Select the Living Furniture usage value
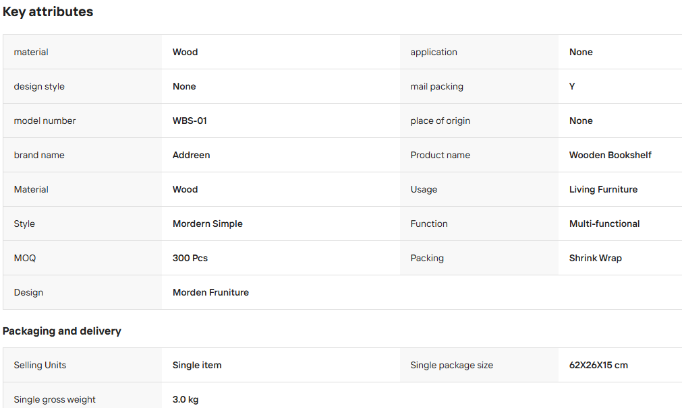 pyautogui.click(x=603, y=189)
